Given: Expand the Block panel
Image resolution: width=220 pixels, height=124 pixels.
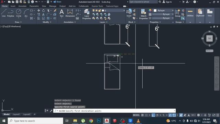Looking at the screenshot, I should coord(132,22).
